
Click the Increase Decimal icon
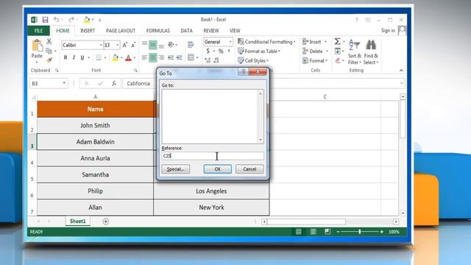click(x=208, y=60)
